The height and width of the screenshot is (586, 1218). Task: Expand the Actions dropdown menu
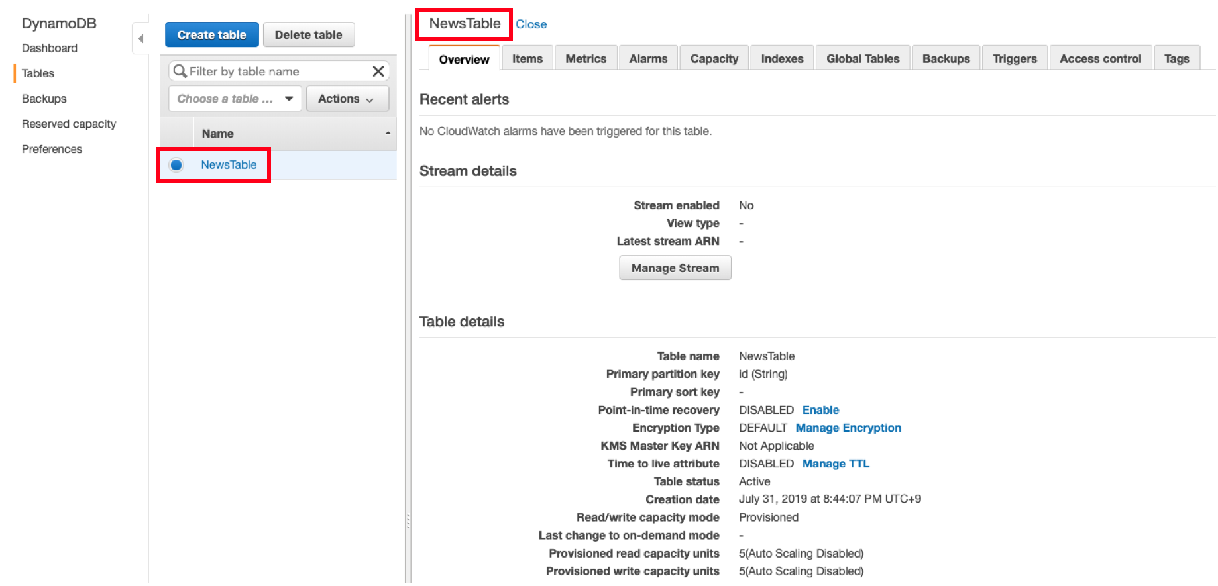tap(347, 99)
